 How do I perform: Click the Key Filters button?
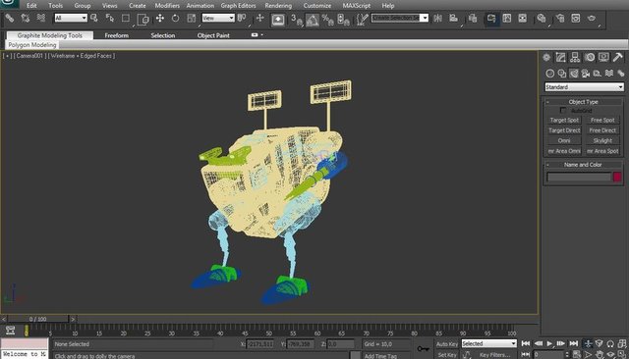tap(494, 355)
